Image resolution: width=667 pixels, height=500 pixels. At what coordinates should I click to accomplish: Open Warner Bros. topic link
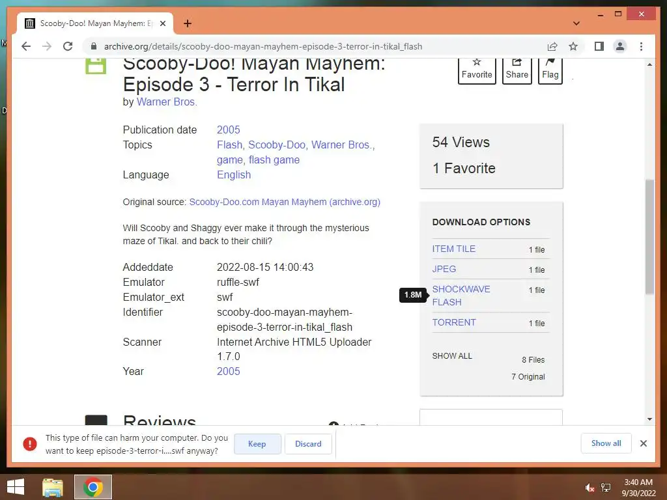point(341,145)
